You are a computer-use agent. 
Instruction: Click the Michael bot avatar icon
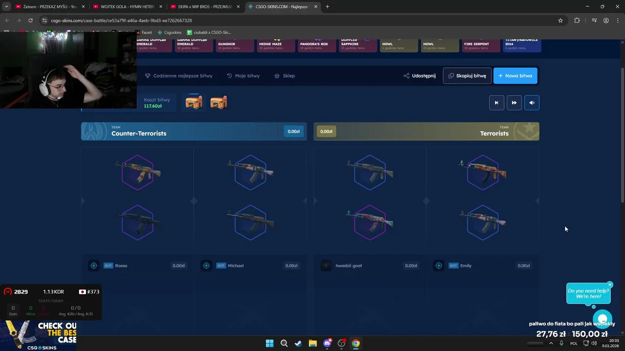207,266
